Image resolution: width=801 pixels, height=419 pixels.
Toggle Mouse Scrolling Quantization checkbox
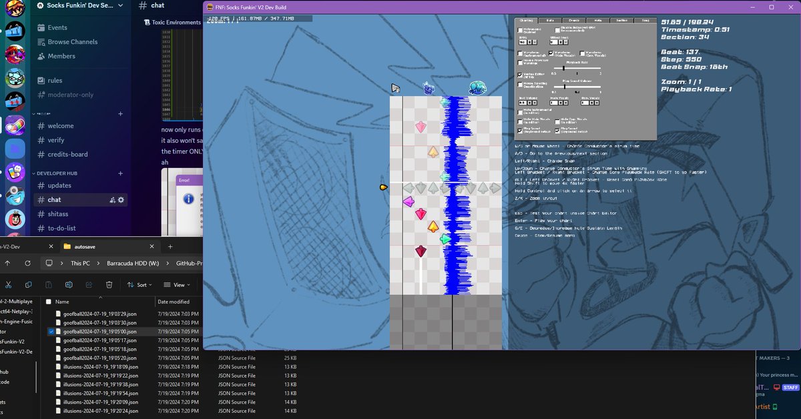[x=521, y=85]
